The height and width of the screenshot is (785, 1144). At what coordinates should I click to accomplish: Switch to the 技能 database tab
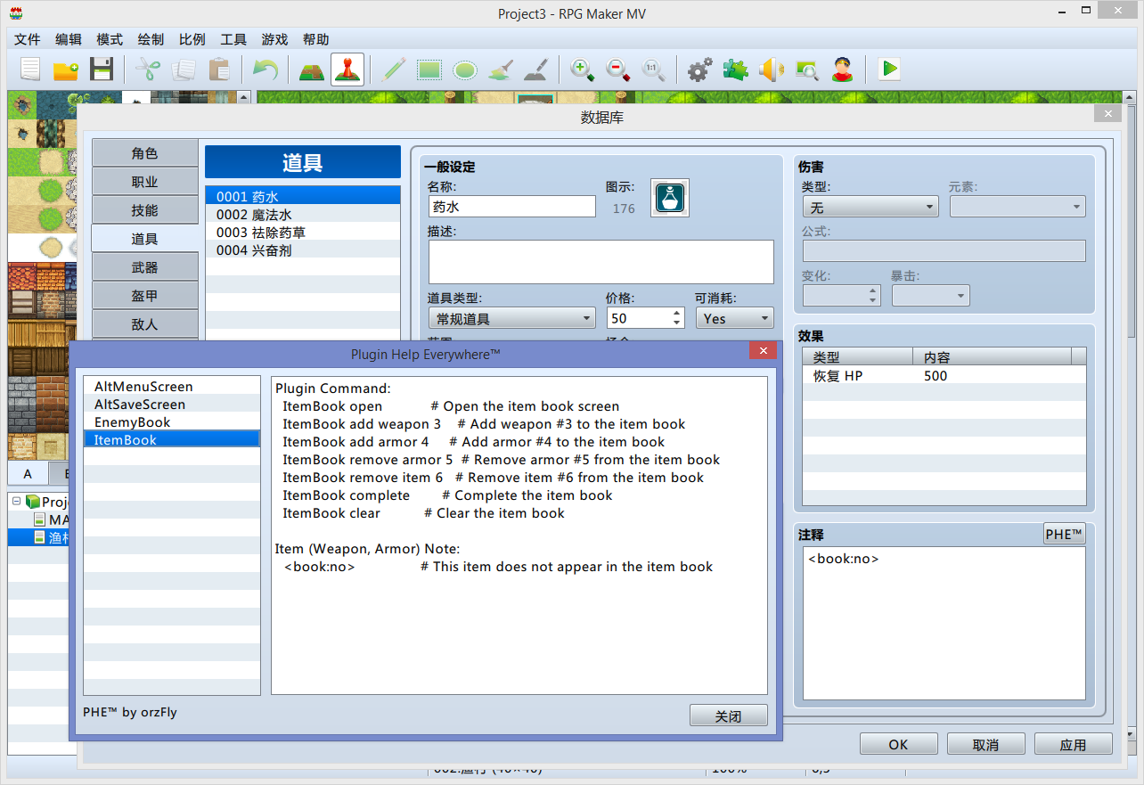144,210
